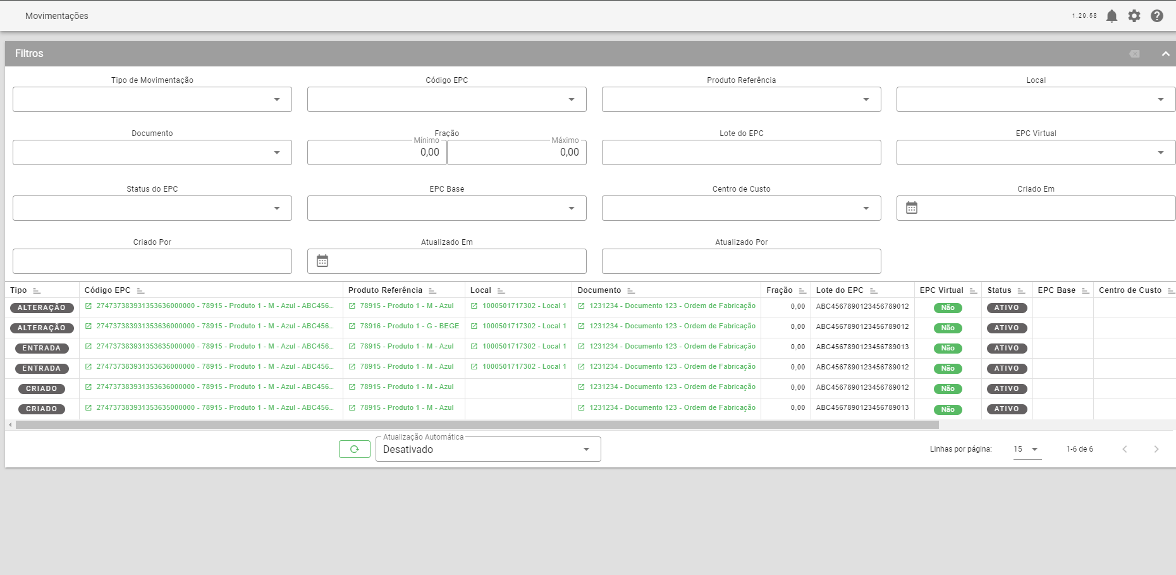
Task: Click Centro de Custo column header
Action: pos(1130,290)
